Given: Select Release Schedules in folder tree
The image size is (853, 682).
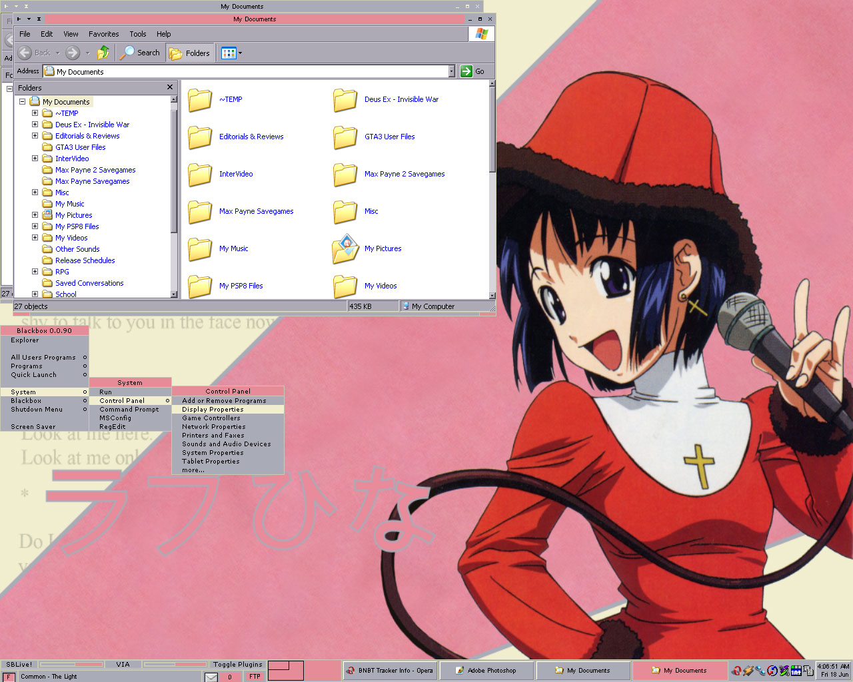Looking at the screenshot, I should [x=85, y=260].
